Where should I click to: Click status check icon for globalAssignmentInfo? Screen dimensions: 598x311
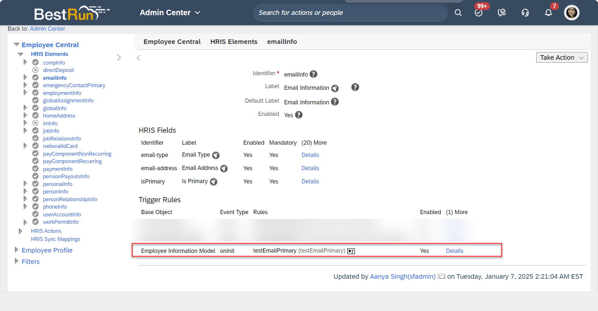click(36, 100)
